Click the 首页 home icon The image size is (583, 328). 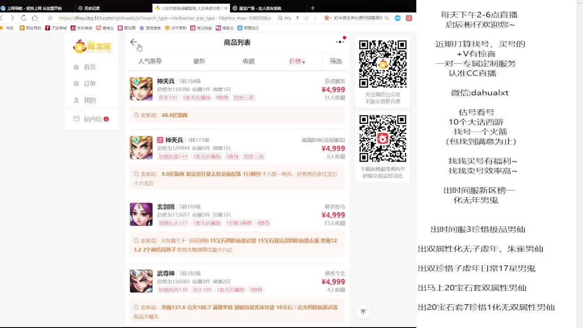coord(76,67)
